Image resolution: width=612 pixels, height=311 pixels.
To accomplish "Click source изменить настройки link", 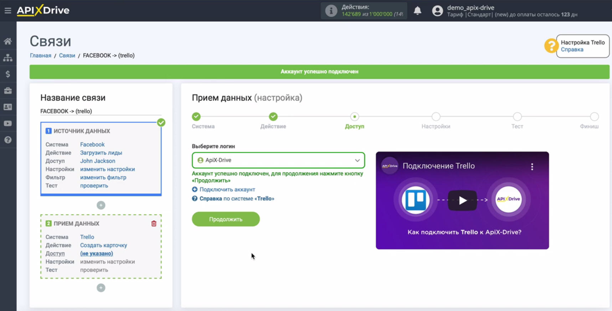I will [107, 169].
